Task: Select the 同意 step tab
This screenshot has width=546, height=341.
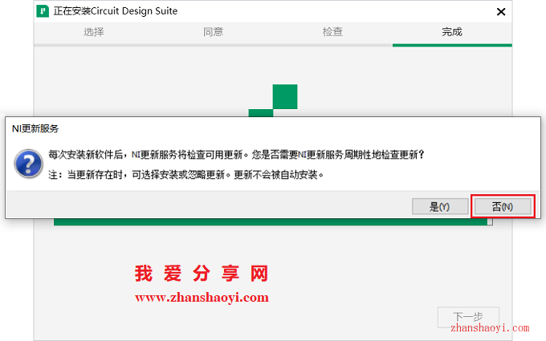Action: (213, 32)
